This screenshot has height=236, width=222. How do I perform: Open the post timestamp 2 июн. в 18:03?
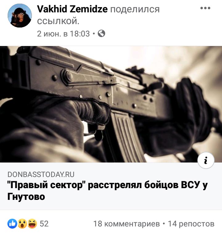(x=63, y=34)
